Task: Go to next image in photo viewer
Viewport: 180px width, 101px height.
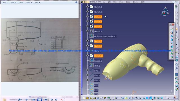Action: point(46,100)
